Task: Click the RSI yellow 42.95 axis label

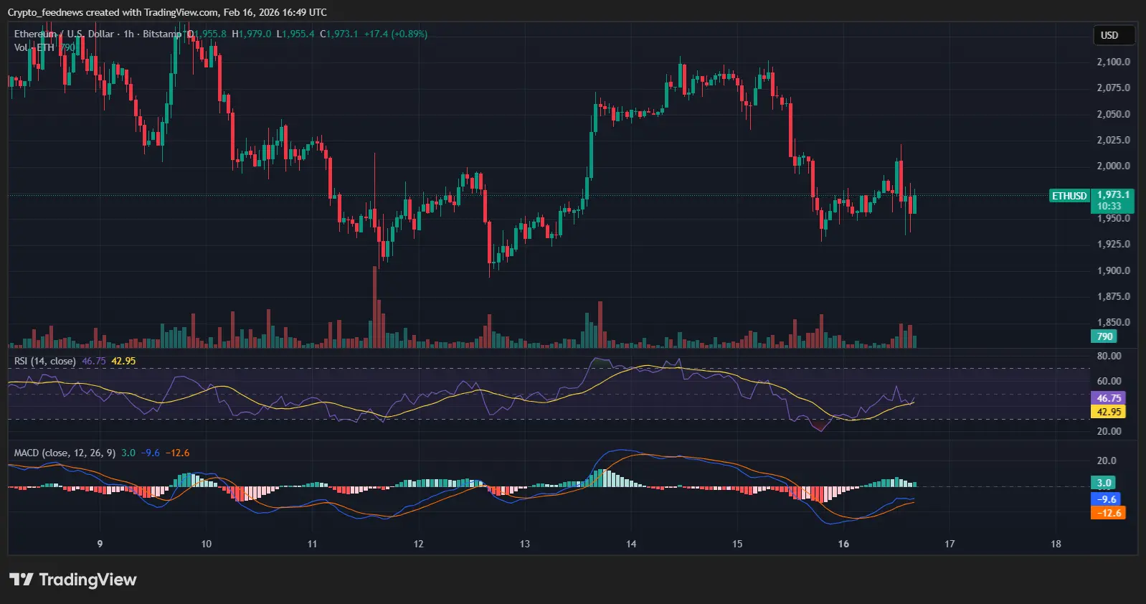Action: (x=1109, y=412)
